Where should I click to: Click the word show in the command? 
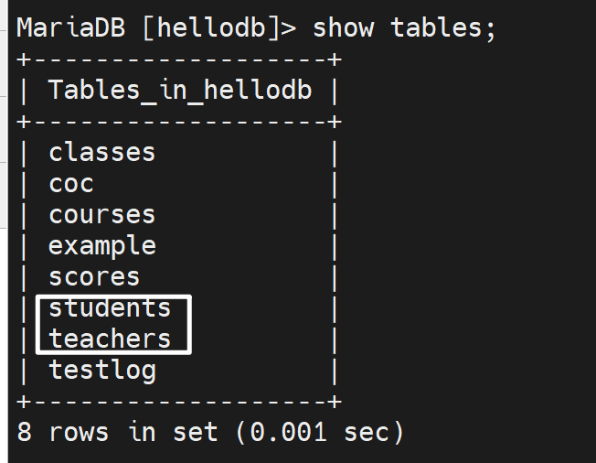point(344,27)
